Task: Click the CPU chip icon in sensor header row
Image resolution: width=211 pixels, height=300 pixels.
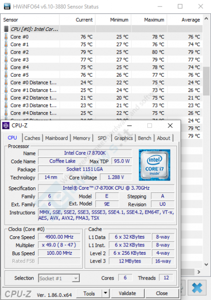Action: coord(6,29)
